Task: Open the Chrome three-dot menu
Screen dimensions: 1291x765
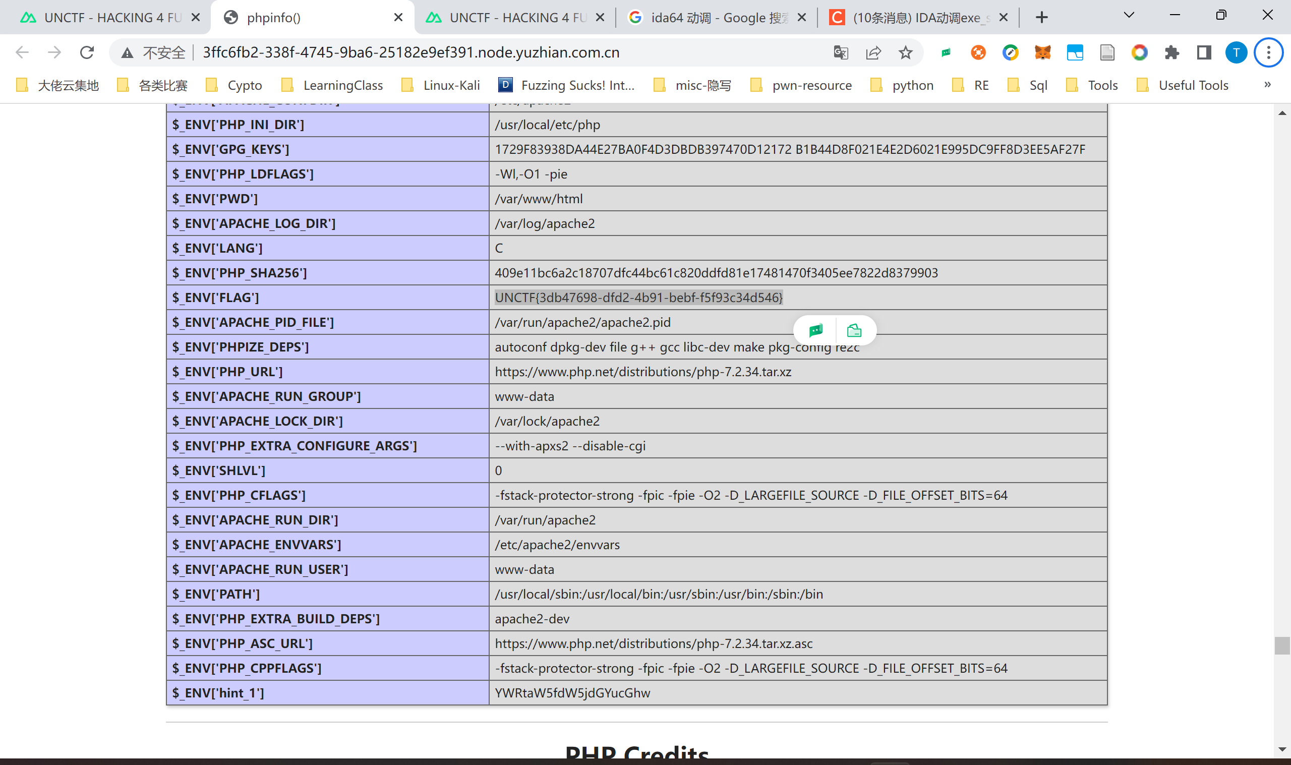Action: point(1268,52)
